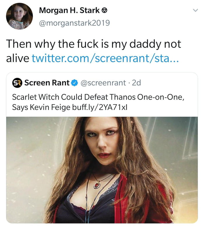Image resolution: width=204 pixels, height=227 pixels.
Task: Click the badge icon beside Morgan H. Stark
Action: 104,11
